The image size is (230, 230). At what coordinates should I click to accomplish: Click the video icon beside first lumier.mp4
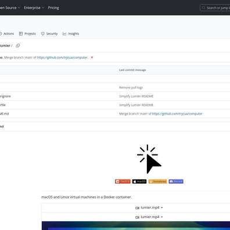pos(137,208)
